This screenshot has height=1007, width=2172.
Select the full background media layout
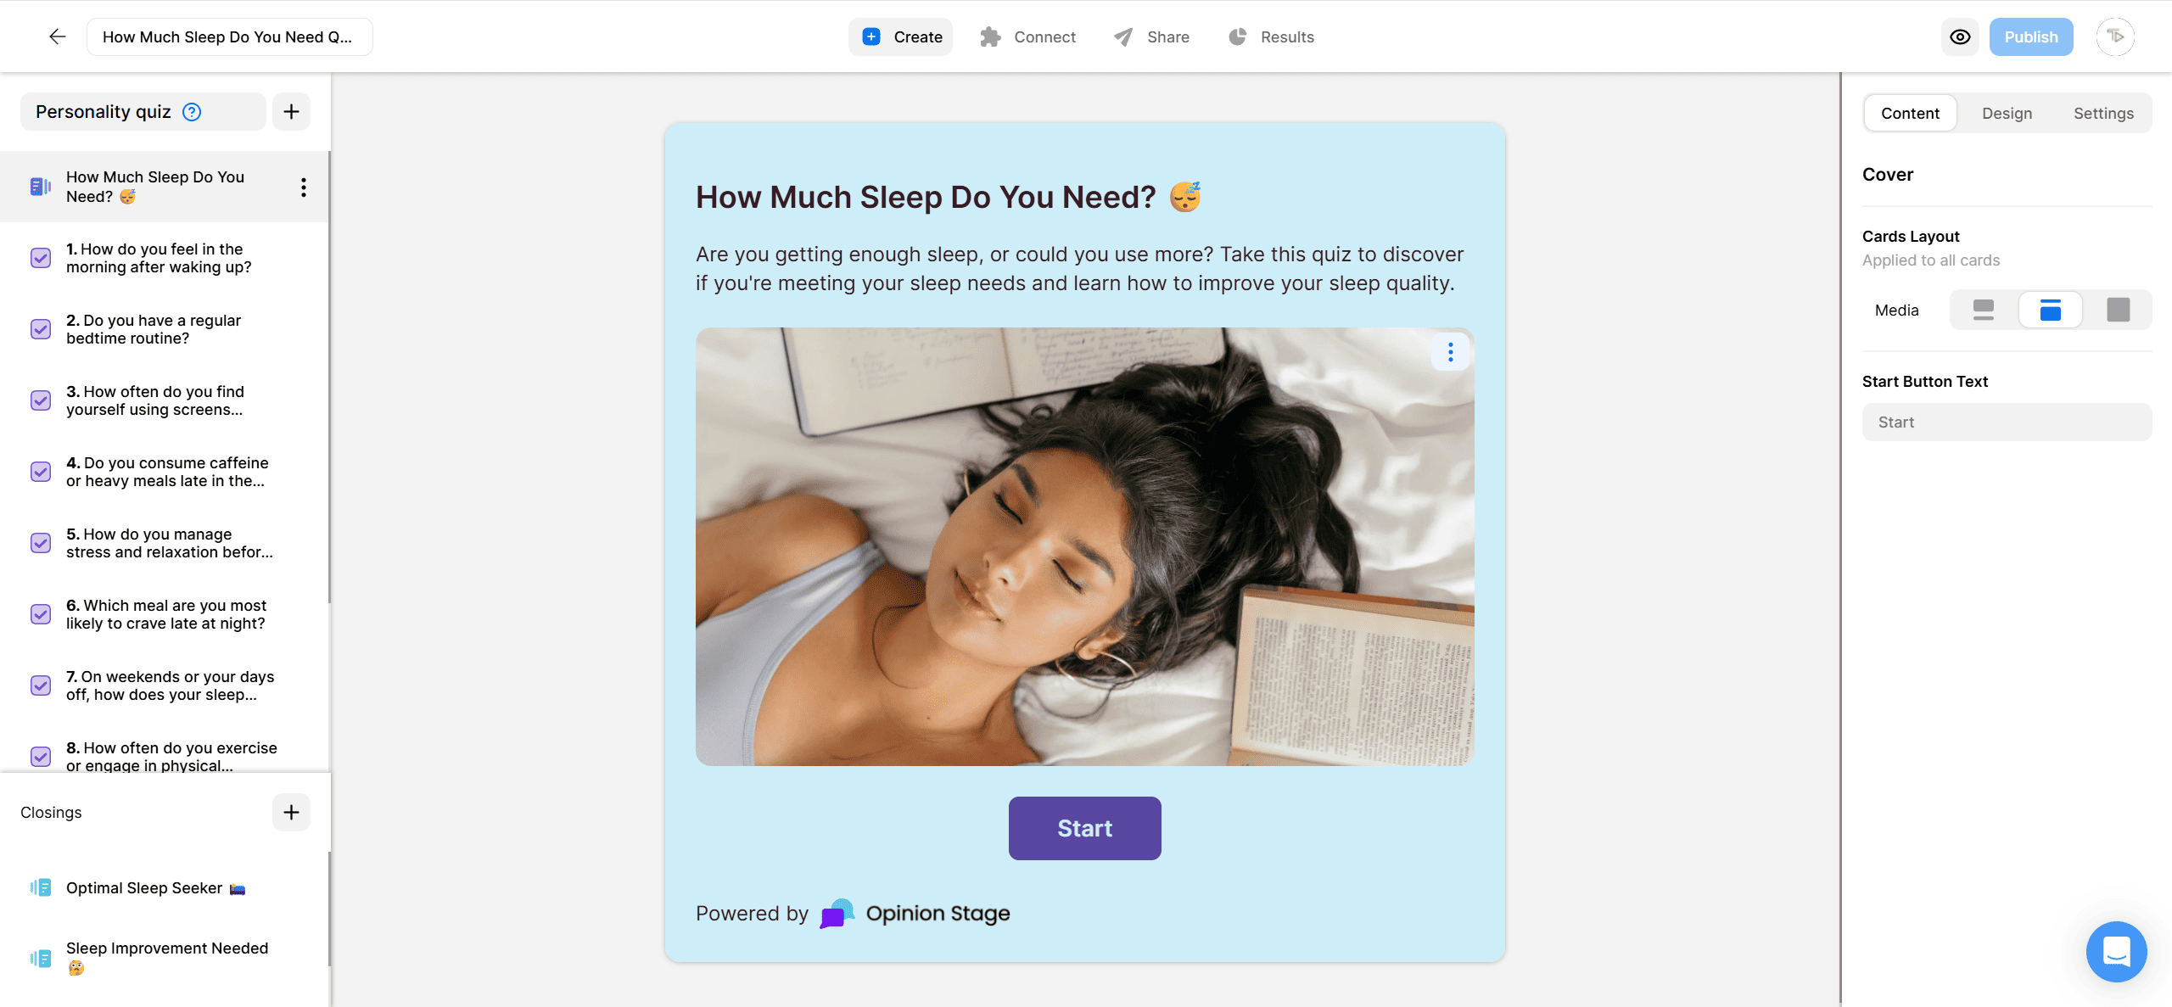click(2119, 310)
